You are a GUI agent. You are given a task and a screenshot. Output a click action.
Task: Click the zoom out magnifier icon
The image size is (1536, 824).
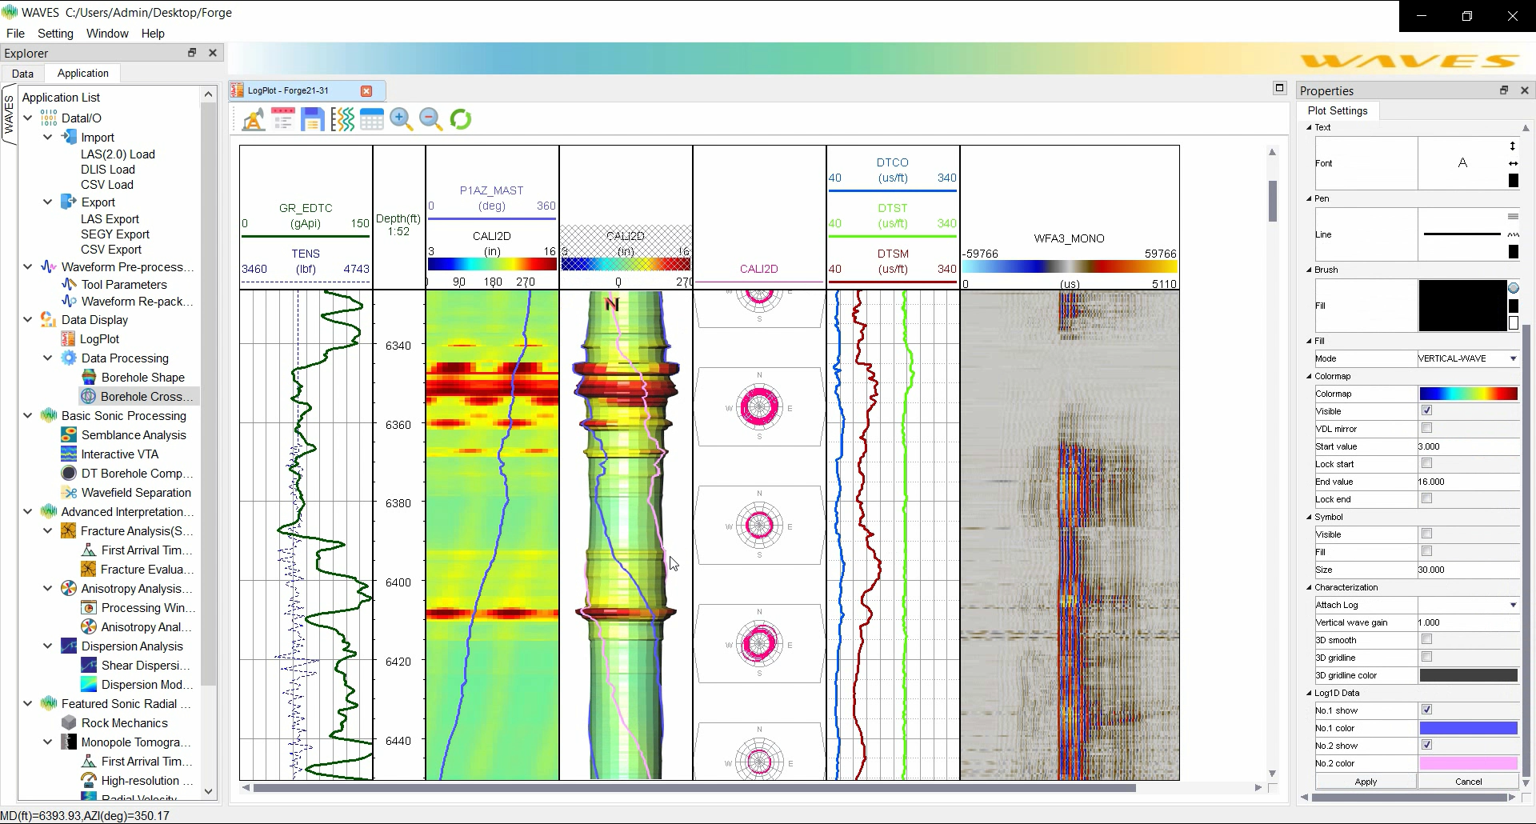(431, 120)
